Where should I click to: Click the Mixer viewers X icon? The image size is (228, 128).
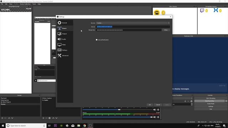pos(216,10)
